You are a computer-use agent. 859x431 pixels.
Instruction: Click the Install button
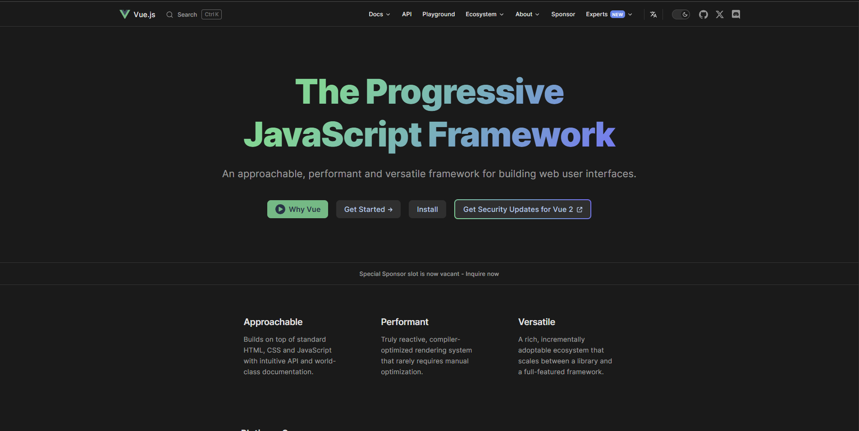tap(427, 209)
